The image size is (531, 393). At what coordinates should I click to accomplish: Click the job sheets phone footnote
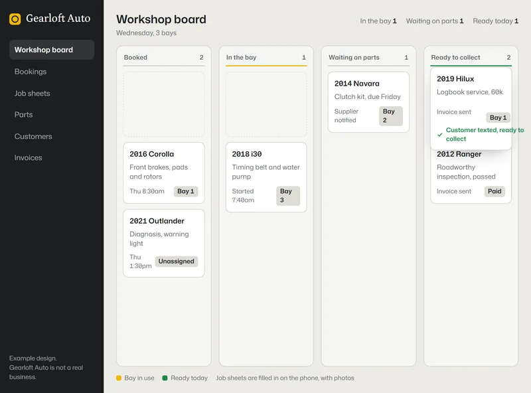click(285, 378)
